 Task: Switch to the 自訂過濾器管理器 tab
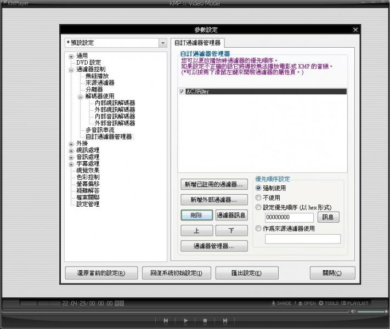[197, 43]
